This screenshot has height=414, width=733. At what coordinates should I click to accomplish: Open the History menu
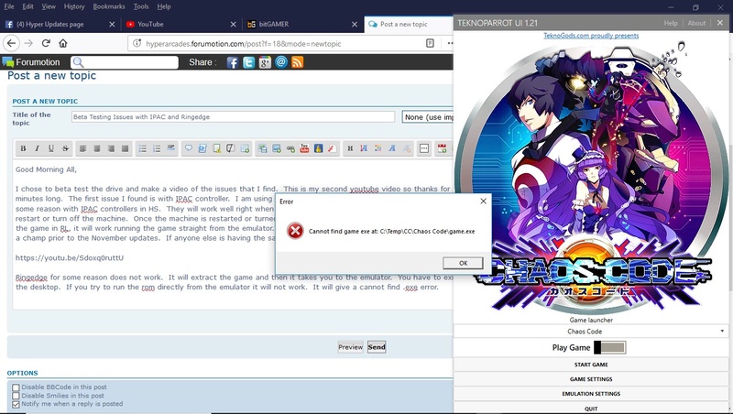[x=74, y=6]
